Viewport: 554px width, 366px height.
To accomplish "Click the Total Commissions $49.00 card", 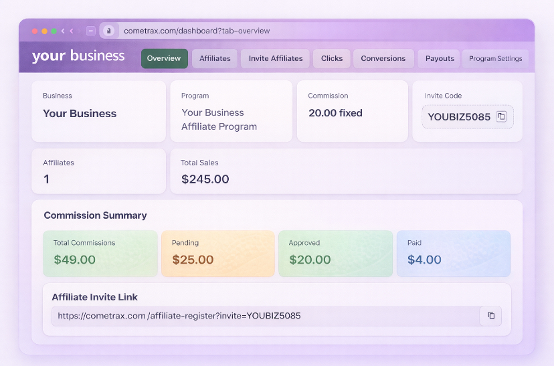I will [x=100, y=254].
